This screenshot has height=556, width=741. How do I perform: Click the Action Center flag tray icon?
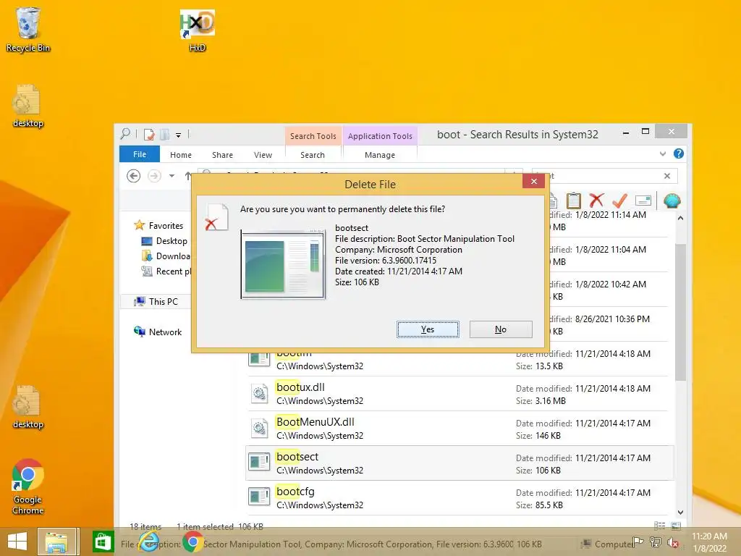(638, 542)
